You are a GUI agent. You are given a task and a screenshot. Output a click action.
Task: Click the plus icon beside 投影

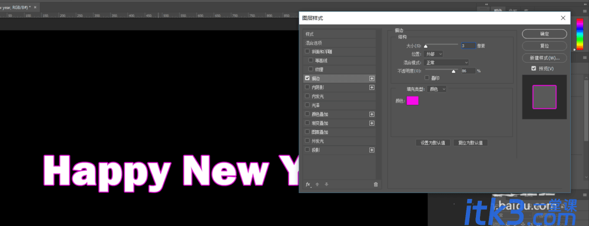pyautogui.click(x=372, y=150)
